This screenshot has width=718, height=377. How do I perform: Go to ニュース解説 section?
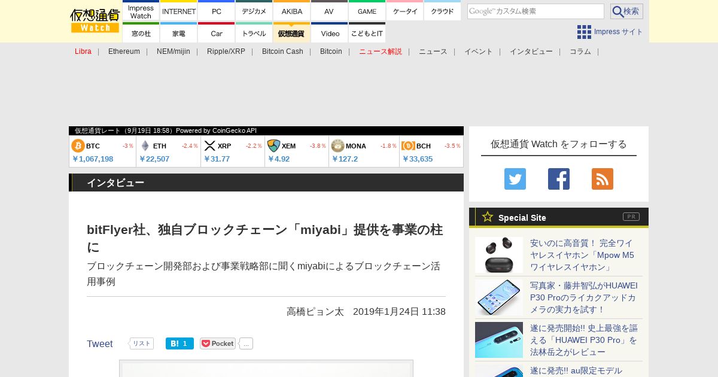click(381, 51)
